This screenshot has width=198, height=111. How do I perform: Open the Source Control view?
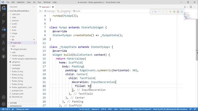tap(3, 22)
